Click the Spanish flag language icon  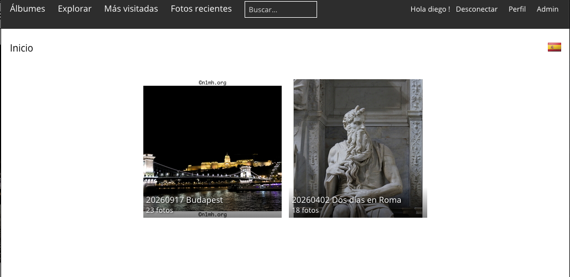tap(555, 47)
